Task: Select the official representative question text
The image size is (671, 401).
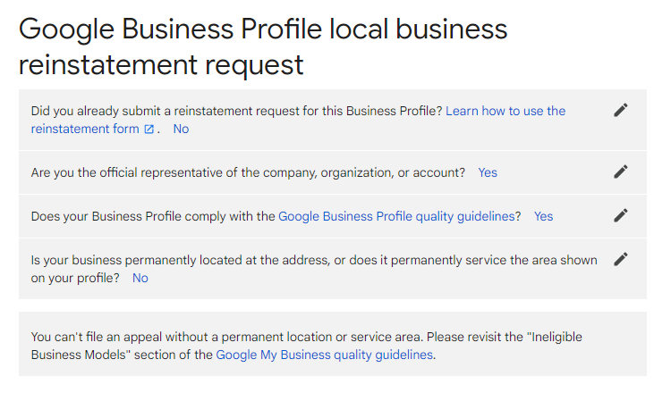Action: [248, 172]
